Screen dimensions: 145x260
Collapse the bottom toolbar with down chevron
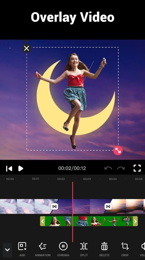pos(7,250)
